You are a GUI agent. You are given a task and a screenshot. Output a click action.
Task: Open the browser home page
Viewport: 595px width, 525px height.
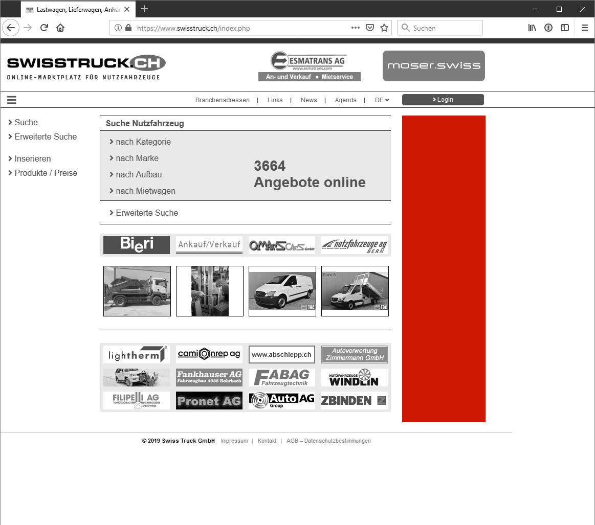60,28
